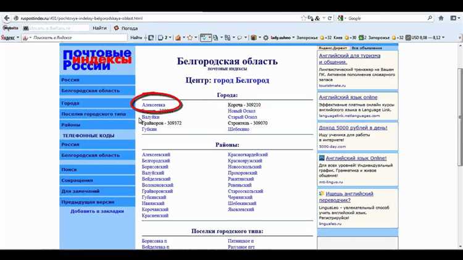Screen dimensions: 463x260
Task: Open Поиск in the sidebar menu
Action: pyautogui.click(x=98, y=170)
